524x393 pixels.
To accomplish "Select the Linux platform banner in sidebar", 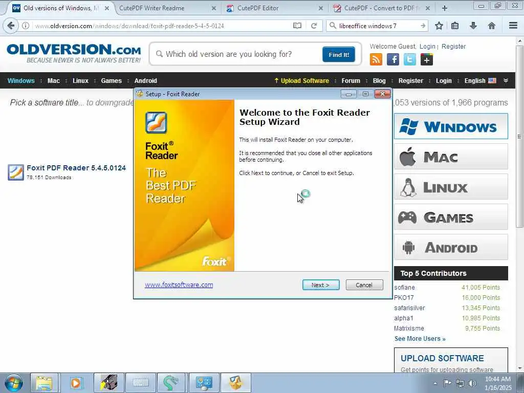I will coord(451,186).
